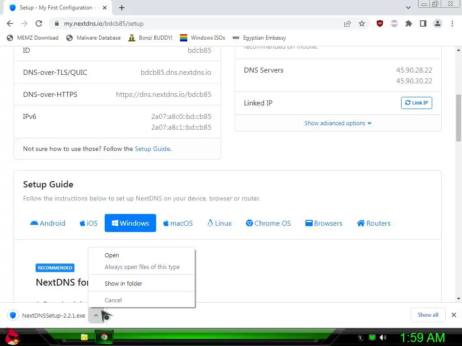462x346 pixels.
Task: Open MEMZ Download bookmark
Action: [32, 38]
